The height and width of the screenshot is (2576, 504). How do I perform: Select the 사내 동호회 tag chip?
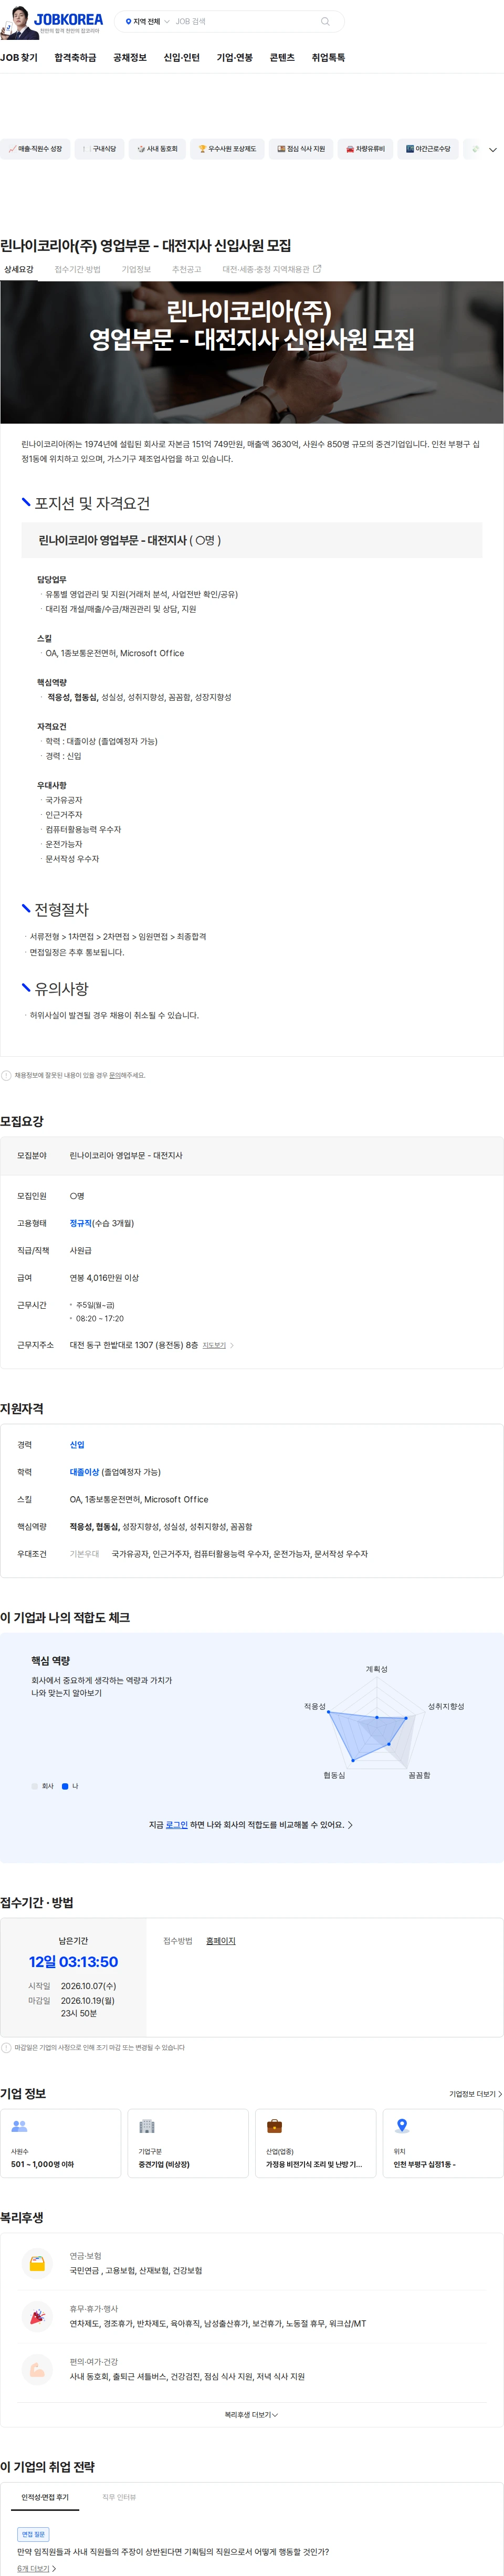157,149
